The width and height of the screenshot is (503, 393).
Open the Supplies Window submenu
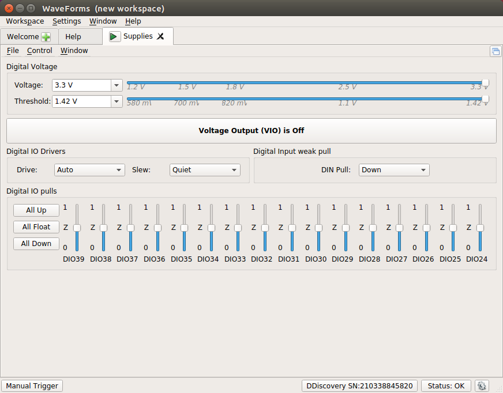point(74,51)
